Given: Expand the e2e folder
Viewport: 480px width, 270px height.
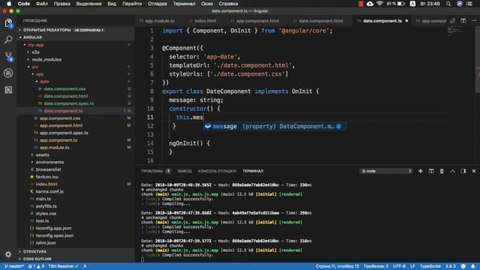Looking at the screenshot, I should (35, 52).
